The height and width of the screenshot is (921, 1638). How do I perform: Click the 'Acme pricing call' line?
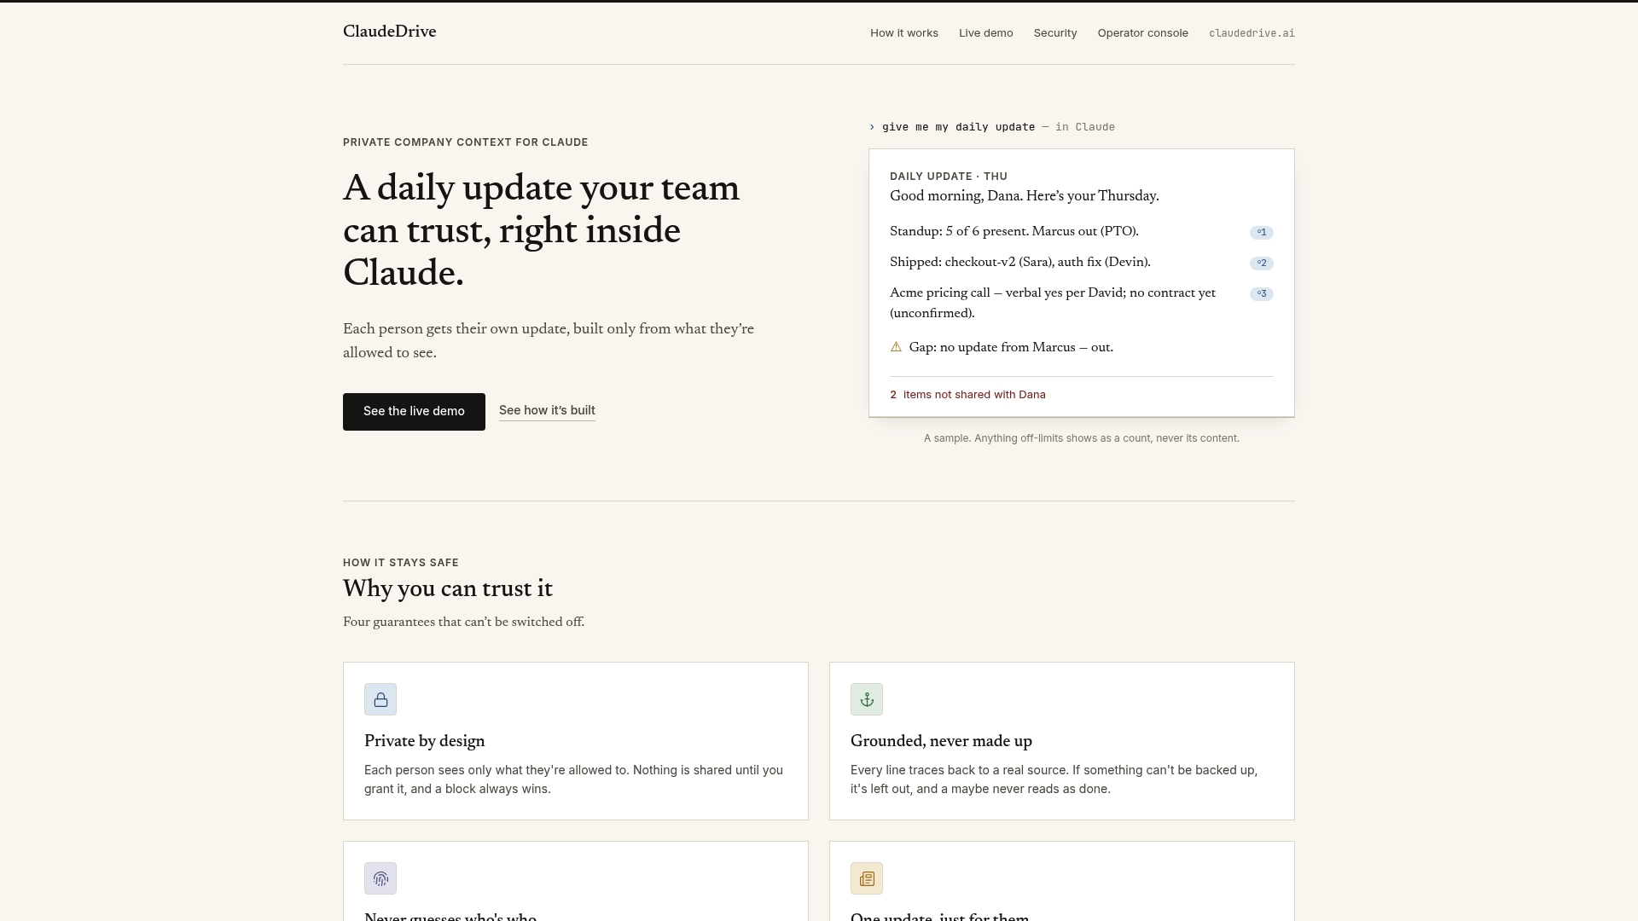tap(1053, 303)
